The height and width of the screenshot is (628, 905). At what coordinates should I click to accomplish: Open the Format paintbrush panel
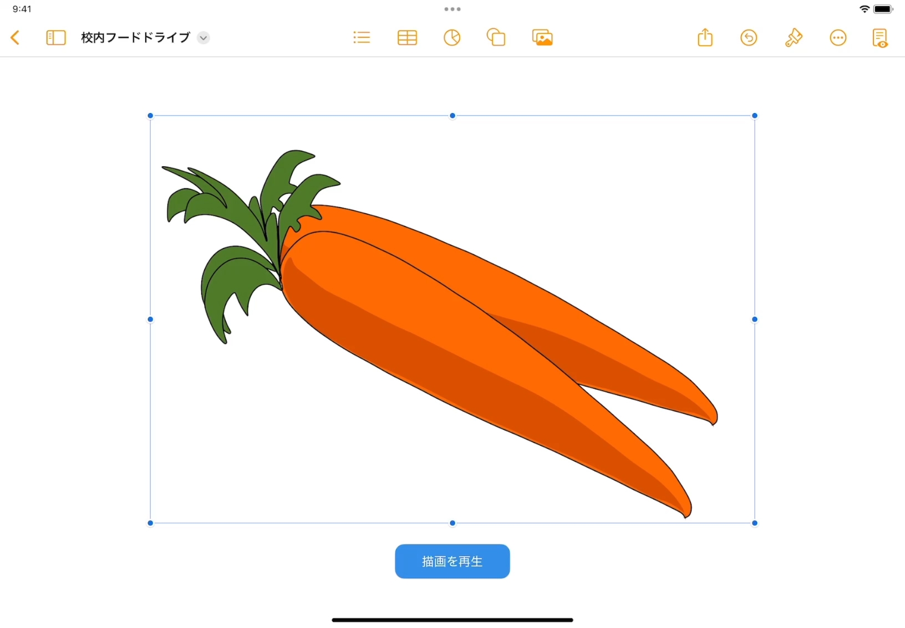click(794, 38)
